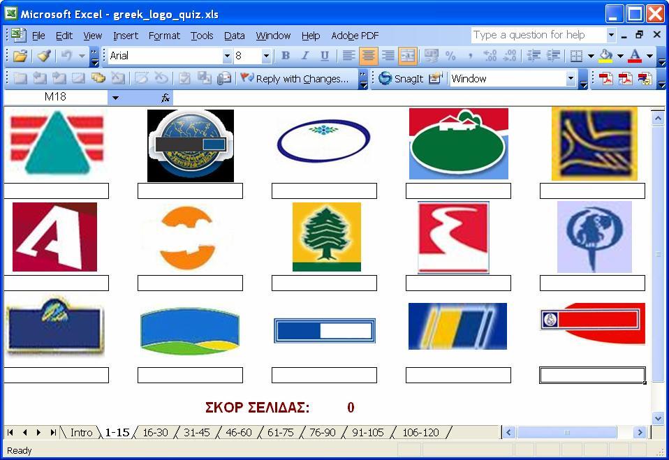Toggle Underline formatting
The width and height of the screenshot is (669, 460).
[x=325, y=56]
